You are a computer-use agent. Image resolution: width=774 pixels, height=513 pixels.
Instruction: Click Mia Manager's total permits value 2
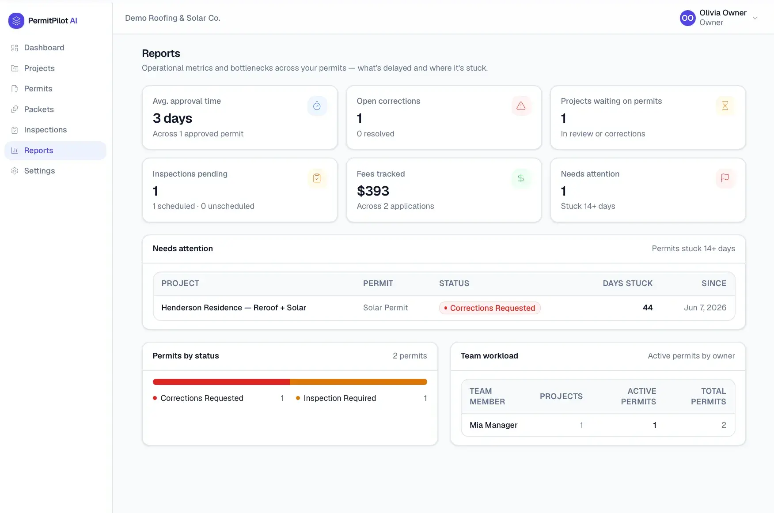(x=724, y=425)
